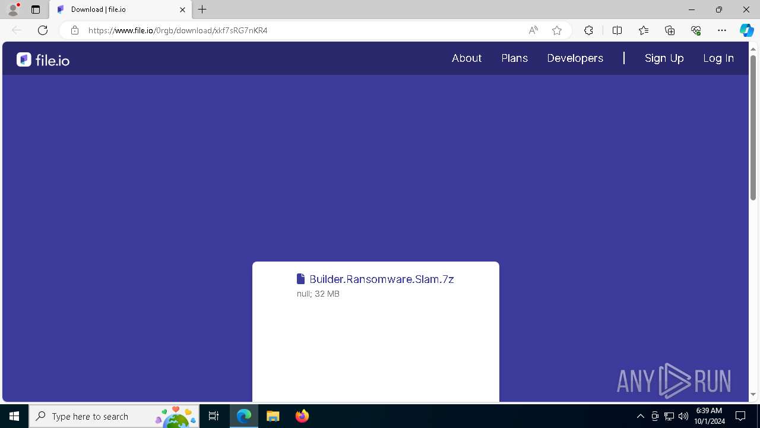Close the Download file.io tab
This screenshot has height=428, width=760.
click(x=183, y=10)
